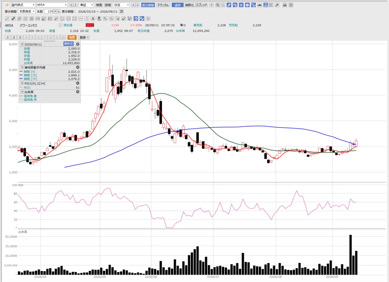This screenshot has height=282, width=389.
Task: Switch to chart layout tab 1
Action: tap(8, 38)
